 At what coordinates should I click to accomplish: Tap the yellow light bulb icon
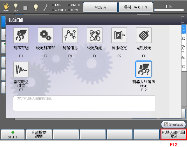36,7
